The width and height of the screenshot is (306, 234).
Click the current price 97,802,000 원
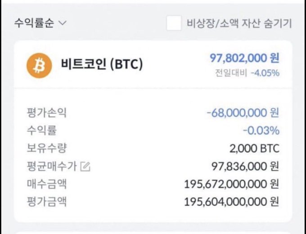(244, 58)
